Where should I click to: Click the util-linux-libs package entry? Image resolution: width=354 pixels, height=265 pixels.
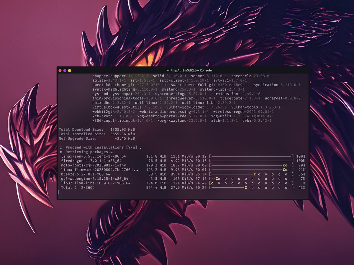[209, 103]
